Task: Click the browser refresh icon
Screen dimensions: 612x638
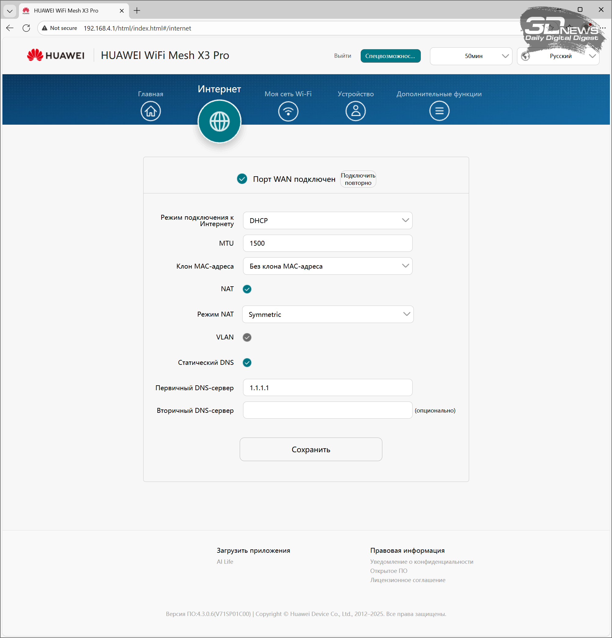Action: pos(26,28)
